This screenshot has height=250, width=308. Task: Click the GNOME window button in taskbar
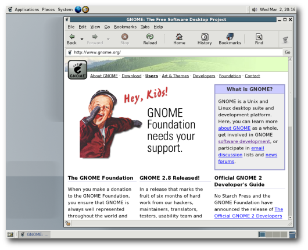(34, 234)
